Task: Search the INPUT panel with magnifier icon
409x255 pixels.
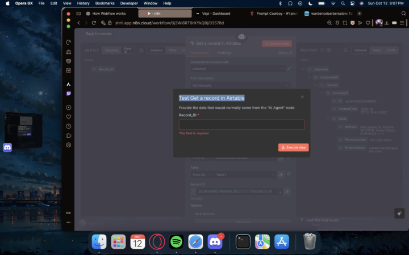Action: tap(141, 50)
